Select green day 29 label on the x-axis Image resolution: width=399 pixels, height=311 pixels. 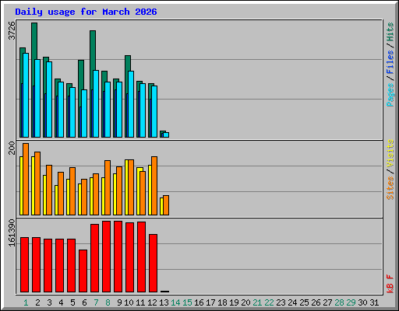[x=351, y=302]
